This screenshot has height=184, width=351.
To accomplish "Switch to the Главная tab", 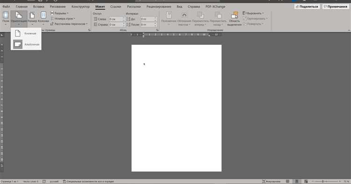I will coord(22,7).
